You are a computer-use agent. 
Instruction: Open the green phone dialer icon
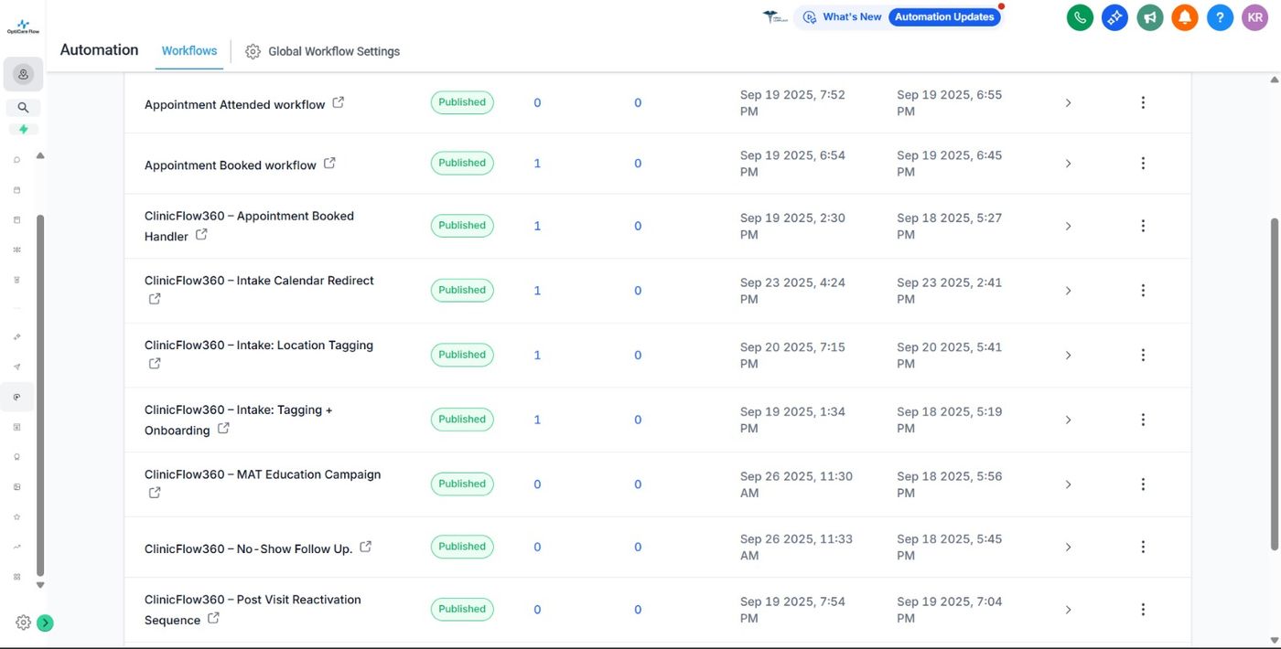coord(1080,17)
